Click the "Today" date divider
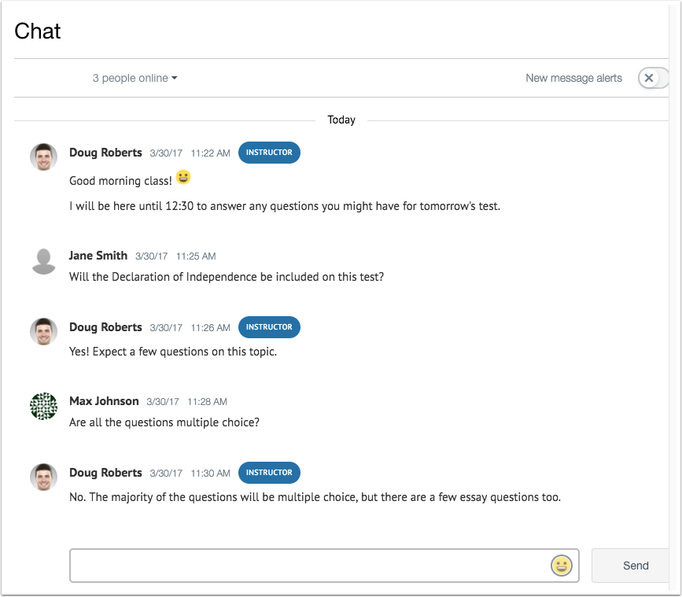Viewport: 682px width, 597px height. point(341,120)
